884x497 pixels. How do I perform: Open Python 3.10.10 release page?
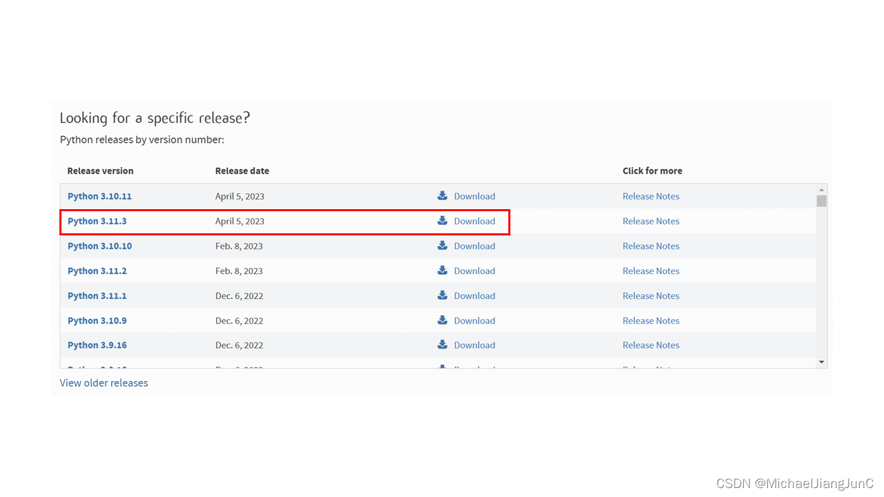[99, 246]
